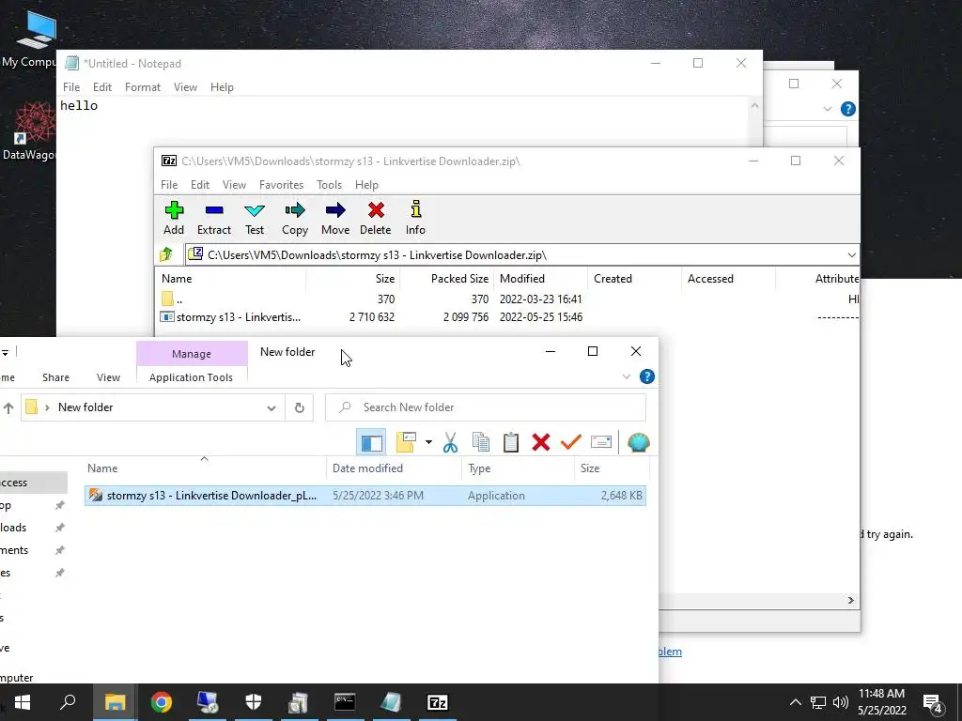
Task: Click the 7-Zip Delete button
Action: pyautogui.click(x=376, y=218)
